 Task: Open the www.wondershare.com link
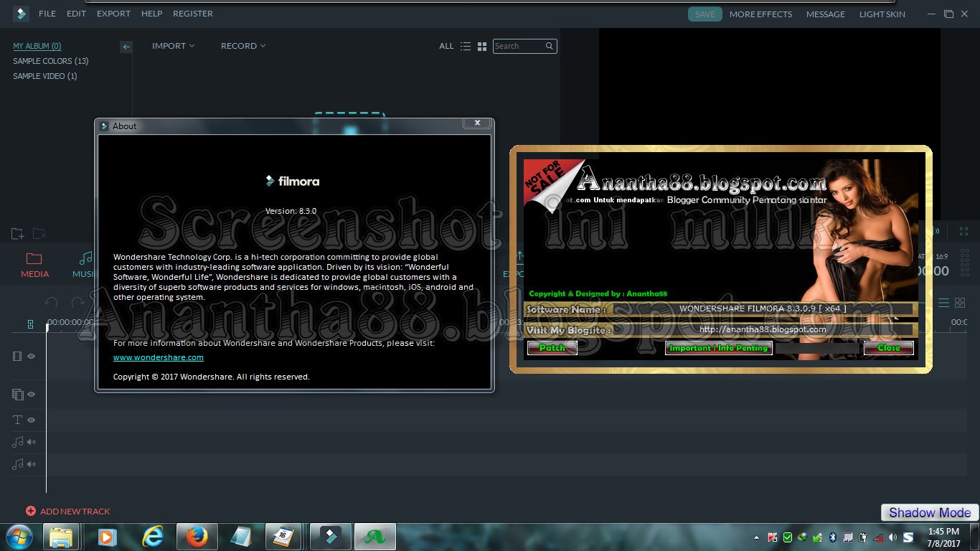tap(159, 357)
